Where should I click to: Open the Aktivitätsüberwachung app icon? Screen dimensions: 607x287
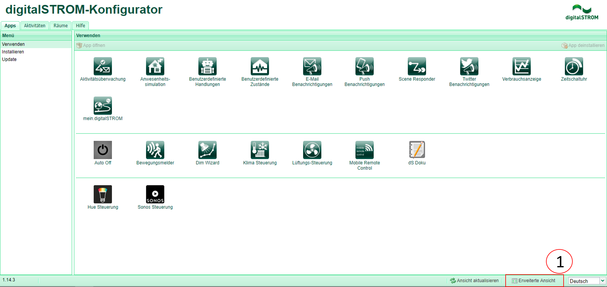point(103,66)
